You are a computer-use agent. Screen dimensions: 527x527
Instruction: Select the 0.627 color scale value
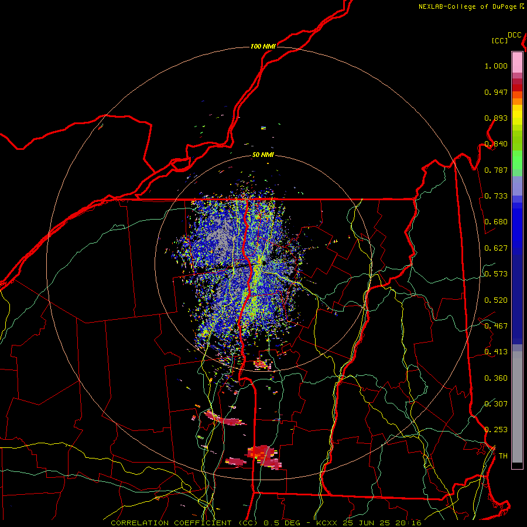pyautogui.click(x=496, y=248)
